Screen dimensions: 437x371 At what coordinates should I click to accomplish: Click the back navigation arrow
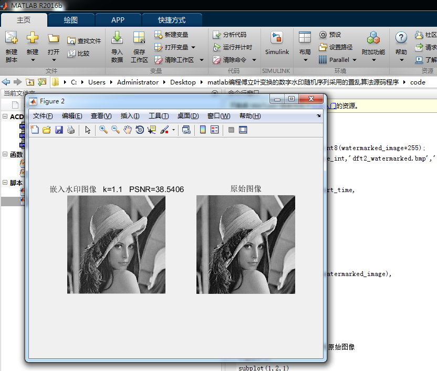6,82
